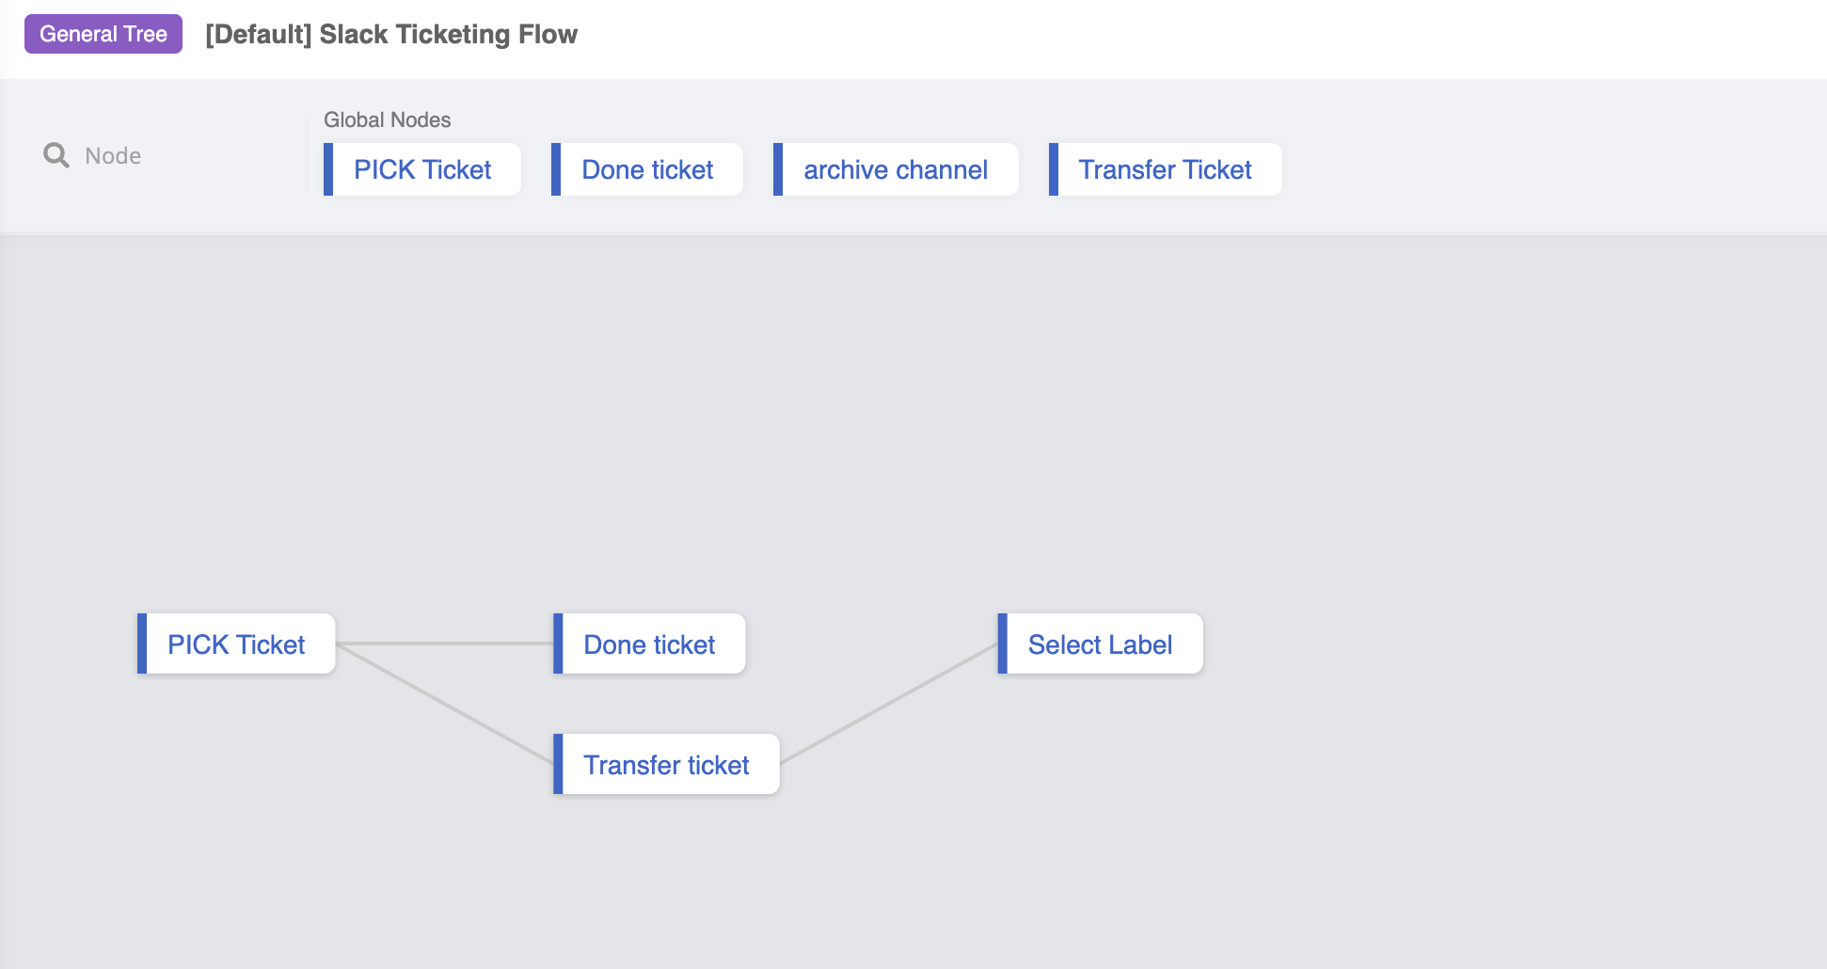
Task: Focus the Node search input field
Action: pyautogui.click(x=169, y=155)
